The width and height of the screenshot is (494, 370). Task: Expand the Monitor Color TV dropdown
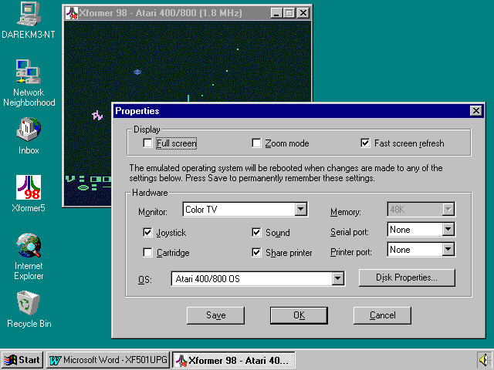[301, 209]
